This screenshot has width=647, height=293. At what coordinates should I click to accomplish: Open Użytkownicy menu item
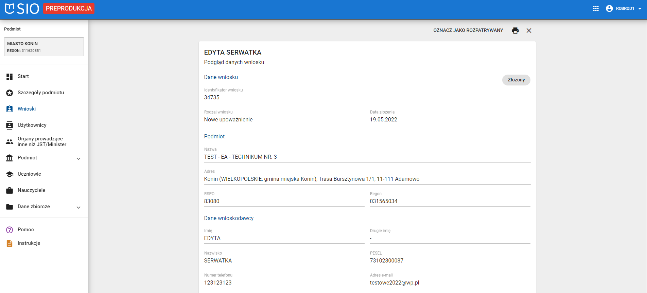click(x=32, y=125)
